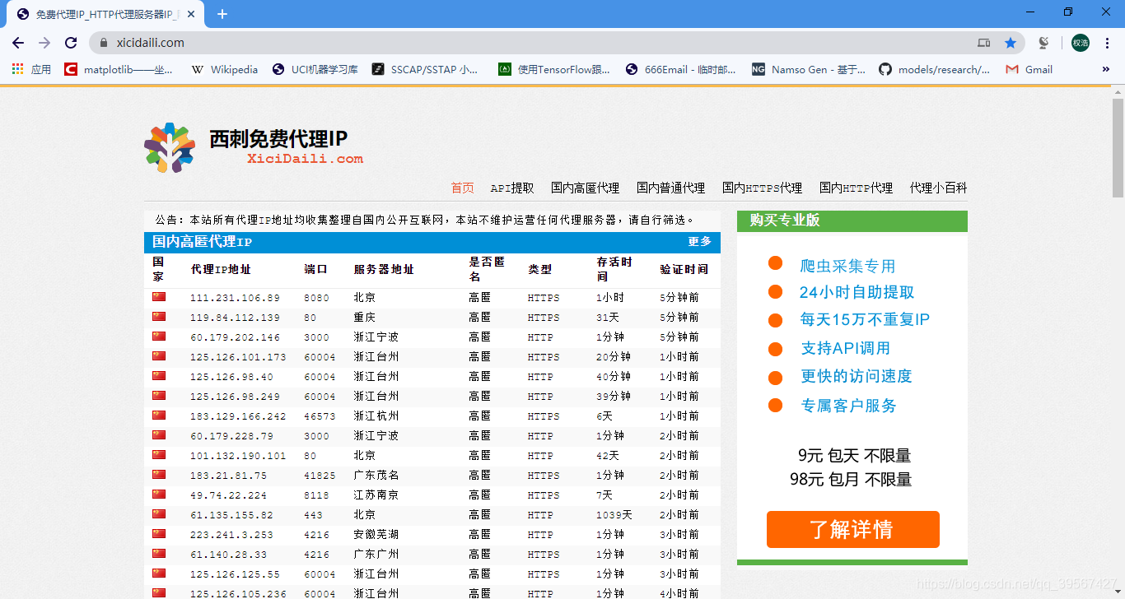The height and width of the screenshot is (599, 1125).
Task: Open the matplotlib bookmark
Action: 119,69
